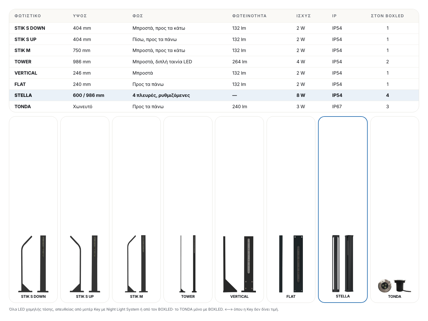Select the 4 W power cell
This screenshot has width=428, height=321.
click(x=301, y=62)
